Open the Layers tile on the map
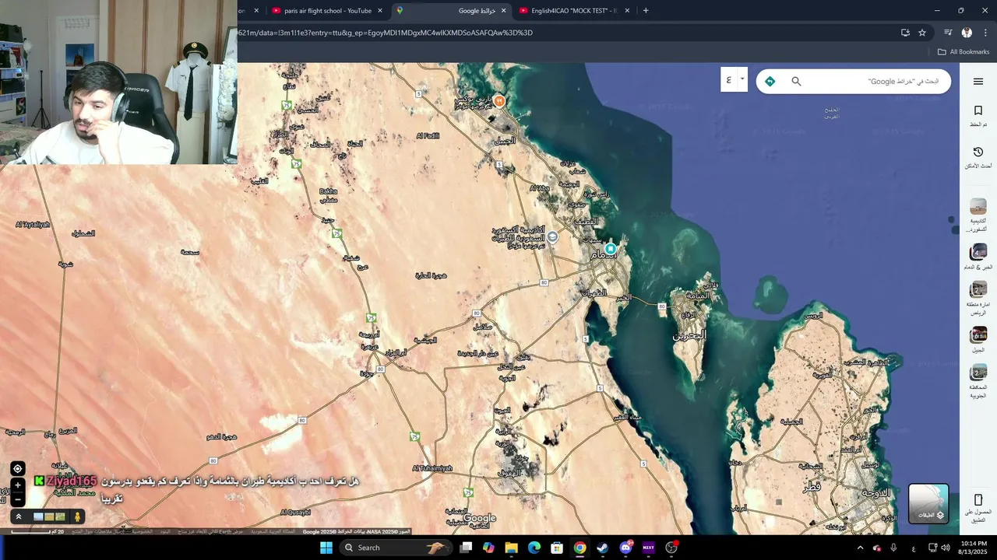This screenshot has height=560, width=997. point(928,503)
